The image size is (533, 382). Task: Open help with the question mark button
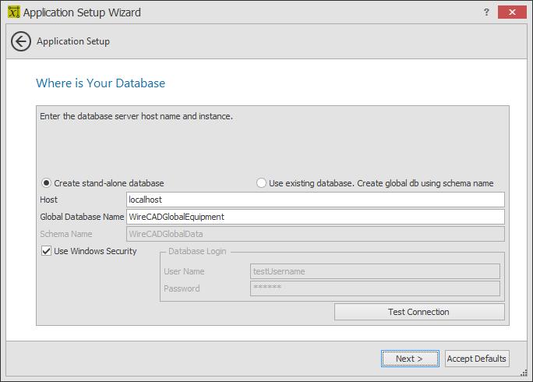click(x=485, y=12)
